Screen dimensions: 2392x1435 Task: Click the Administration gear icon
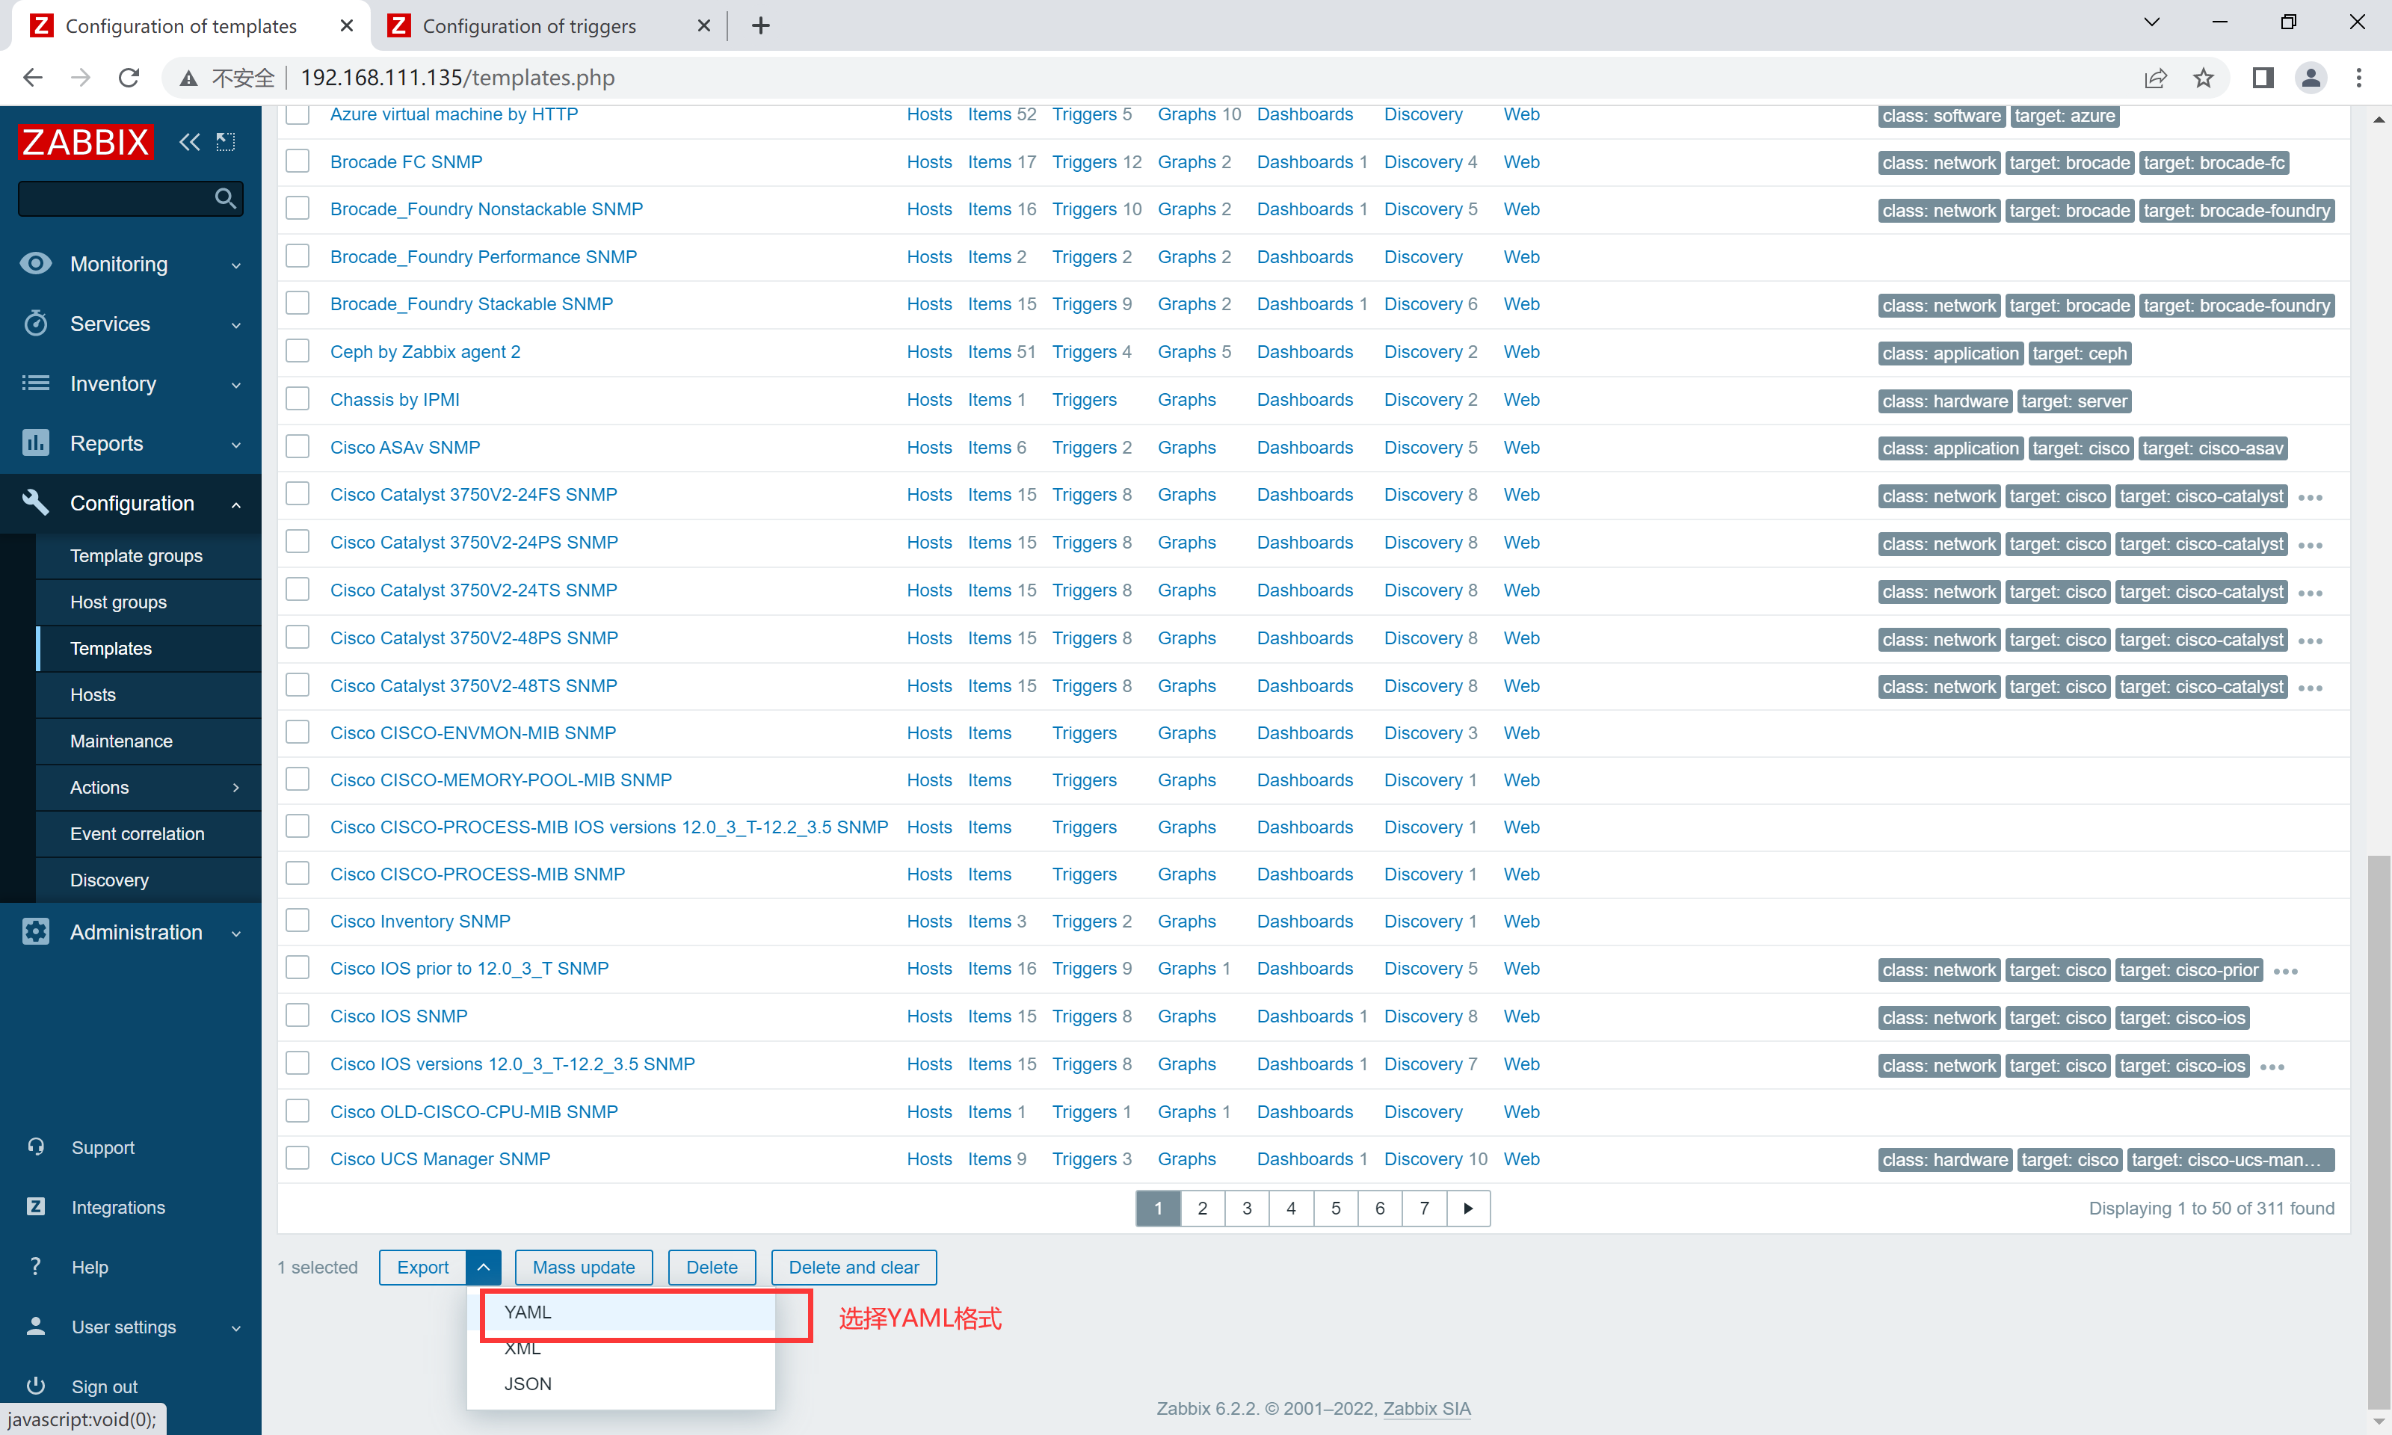pos(36,931)
